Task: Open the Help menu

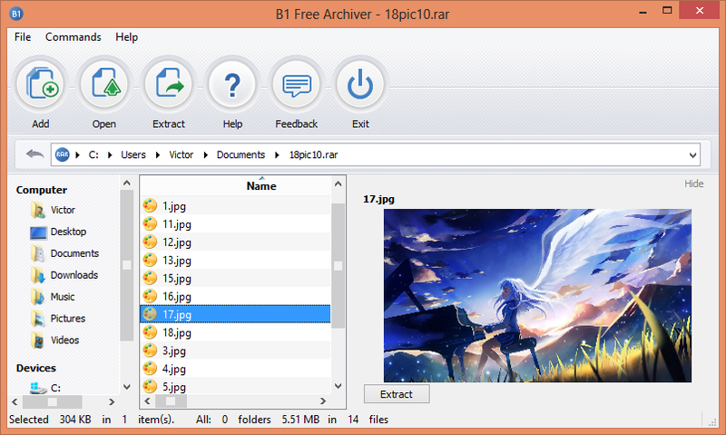Action: pos(126,37)
